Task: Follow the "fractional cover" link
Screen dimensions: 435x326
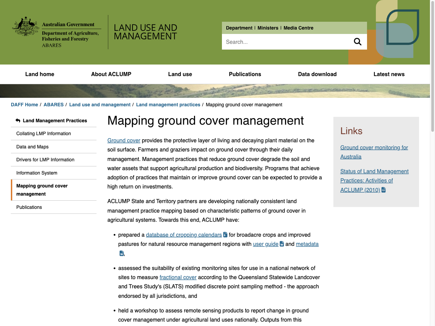Action: (178, 277)
